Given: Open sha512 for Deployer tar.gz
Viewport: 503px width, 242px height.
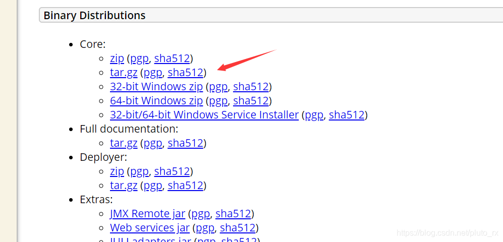Looking at the screenshot, I should pos(186,186).
